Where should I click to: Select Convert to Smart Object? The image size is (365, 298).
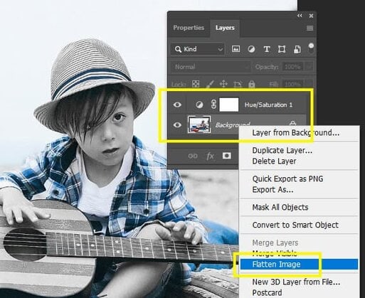[x=295, y=225]
